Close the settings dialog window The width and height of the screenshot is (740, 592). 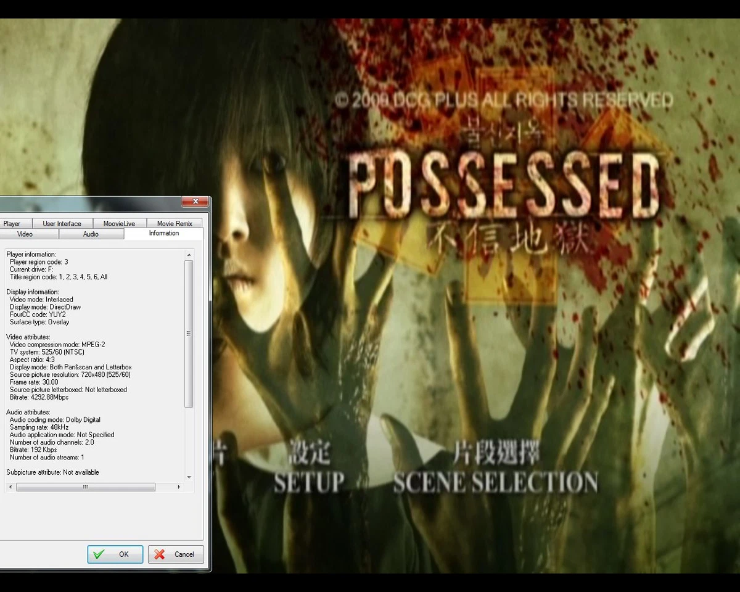click(195, 202)
